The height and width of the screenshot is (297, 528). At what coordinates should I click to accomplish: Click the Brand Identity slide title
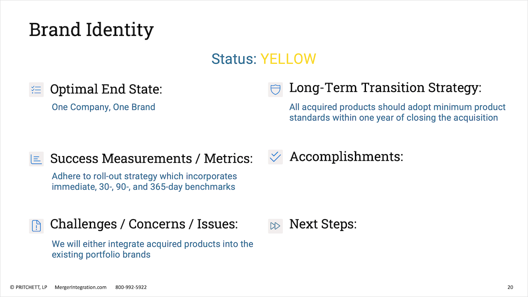pyautogui.click(x=91, y=30)
